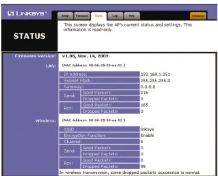Open the Log tab
218x176 pixels.
tap(115, 16)
